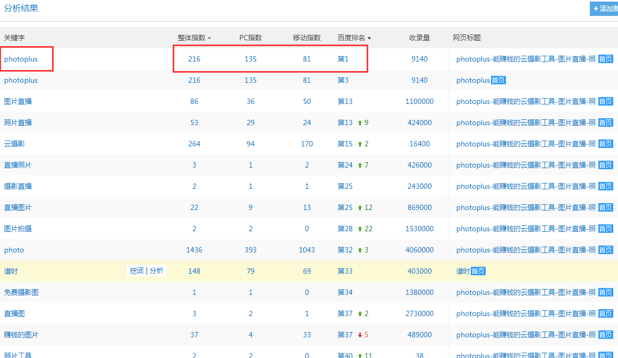Open page title link in 图片直播 row
The height and width of the screenshot is (358, 618).
click(x=526, y=101)
